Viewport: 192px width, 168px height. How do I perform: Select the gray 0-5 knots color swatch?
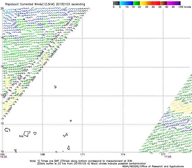point(116,3)
